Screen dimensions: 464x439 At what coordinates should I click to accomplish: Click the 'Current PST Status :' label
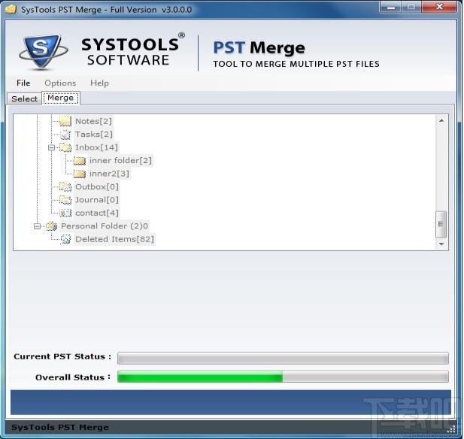62,356
